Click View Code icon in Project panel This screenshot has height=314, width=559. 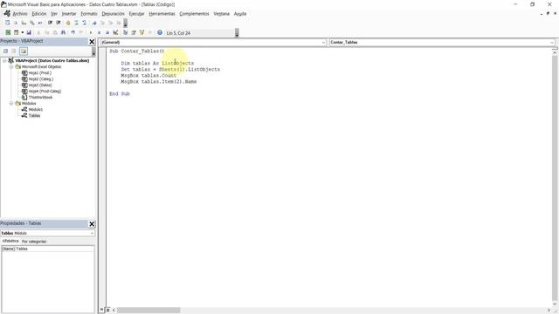click(x=6, y=51)
